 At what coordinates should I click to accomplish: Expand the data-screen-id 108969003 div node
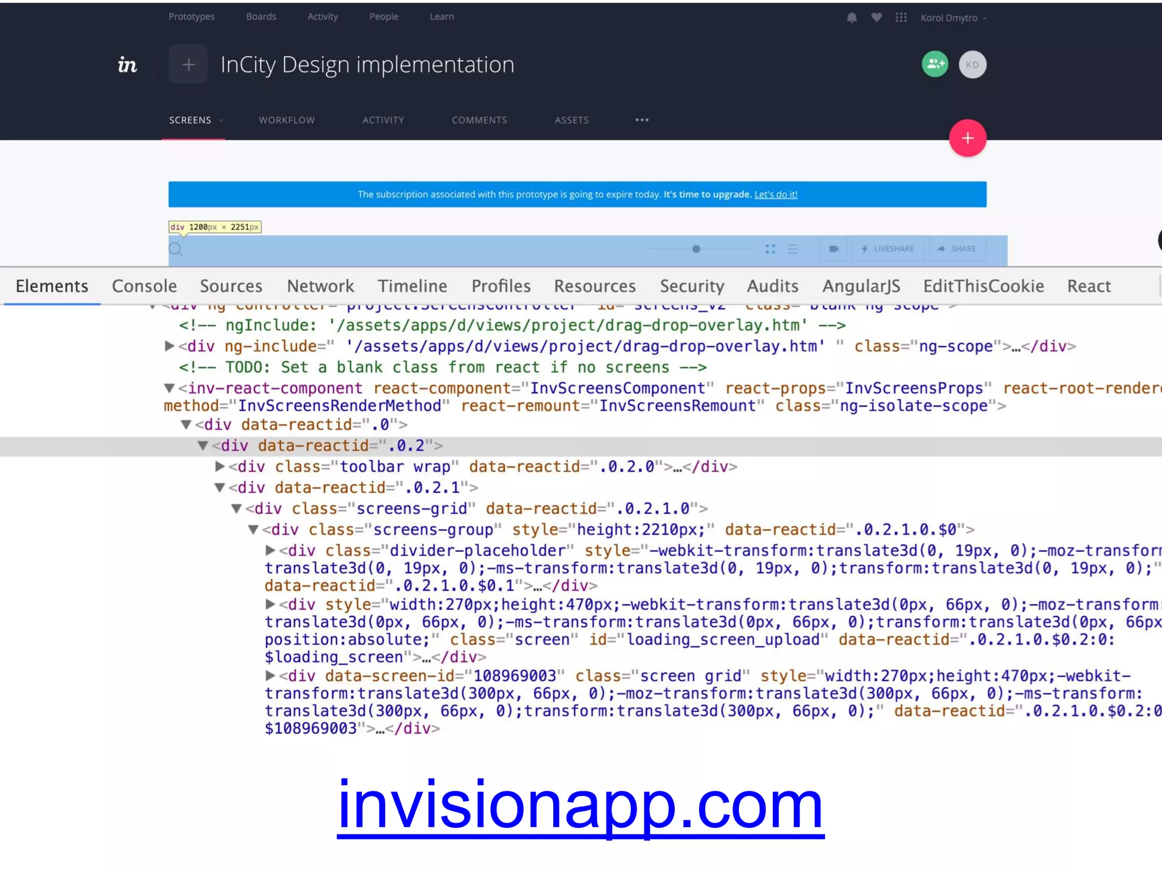pos(270,676)
